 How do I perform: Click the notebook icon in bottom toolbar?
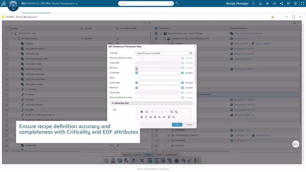(197, 161)
